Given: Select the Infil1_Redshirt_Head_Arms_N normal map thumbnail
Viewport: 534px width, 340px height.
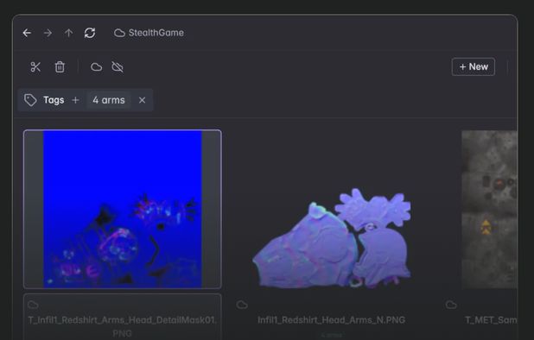Looking at the screenshot, I should click(x=332, y=238).
